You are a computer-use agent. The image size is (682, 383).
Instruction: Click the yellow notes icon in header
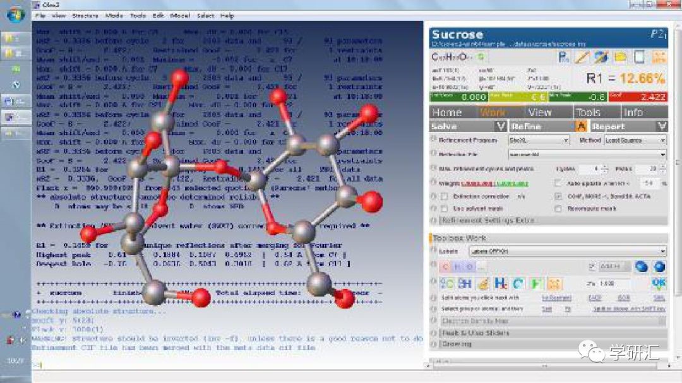pyautogui.click(x=620, y=57)
